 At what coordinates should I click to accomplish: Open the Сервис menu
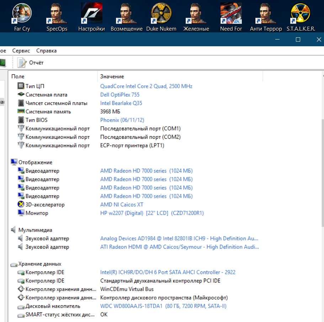21,51
